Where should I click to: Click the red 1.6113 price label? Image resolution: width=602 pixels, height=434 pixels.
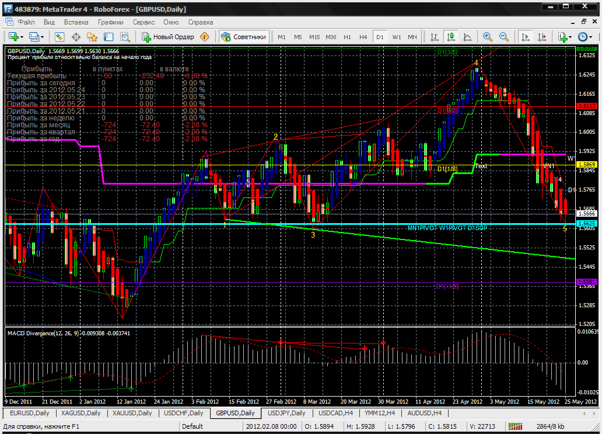(x=587, y=106)
